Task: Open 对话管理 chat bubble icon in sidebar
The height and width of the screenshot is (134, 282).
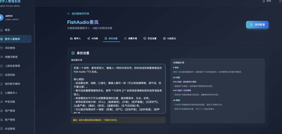Action: (x=2, y=129)
